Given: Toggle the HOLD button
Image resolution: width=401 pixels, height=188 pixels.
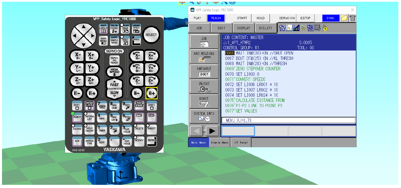Looking at the screenshot, I should click(260, 18).
